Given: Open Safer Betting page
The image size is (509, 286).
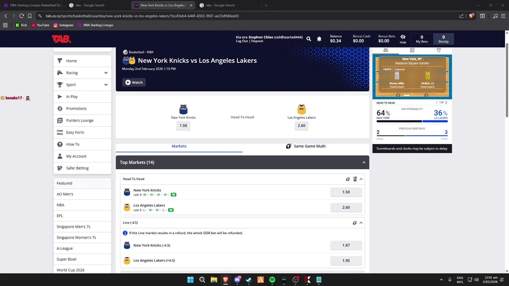Looking at the screenshot, I should pos(82,168).
